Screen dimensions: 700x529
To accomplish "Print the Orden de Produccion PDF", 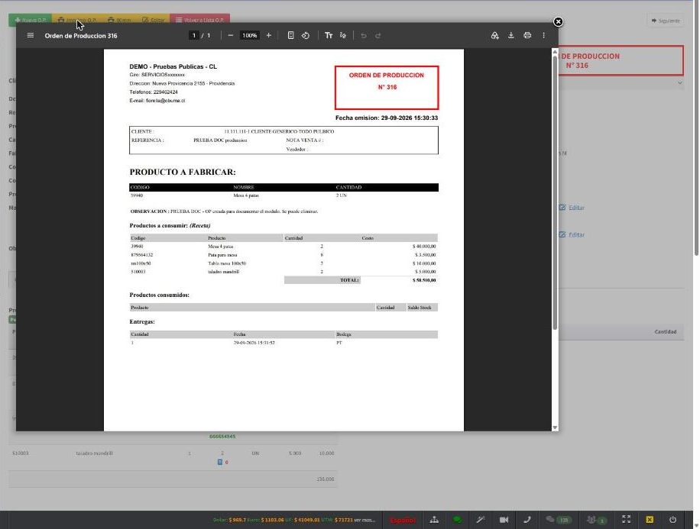I will (x=527, y=35).
